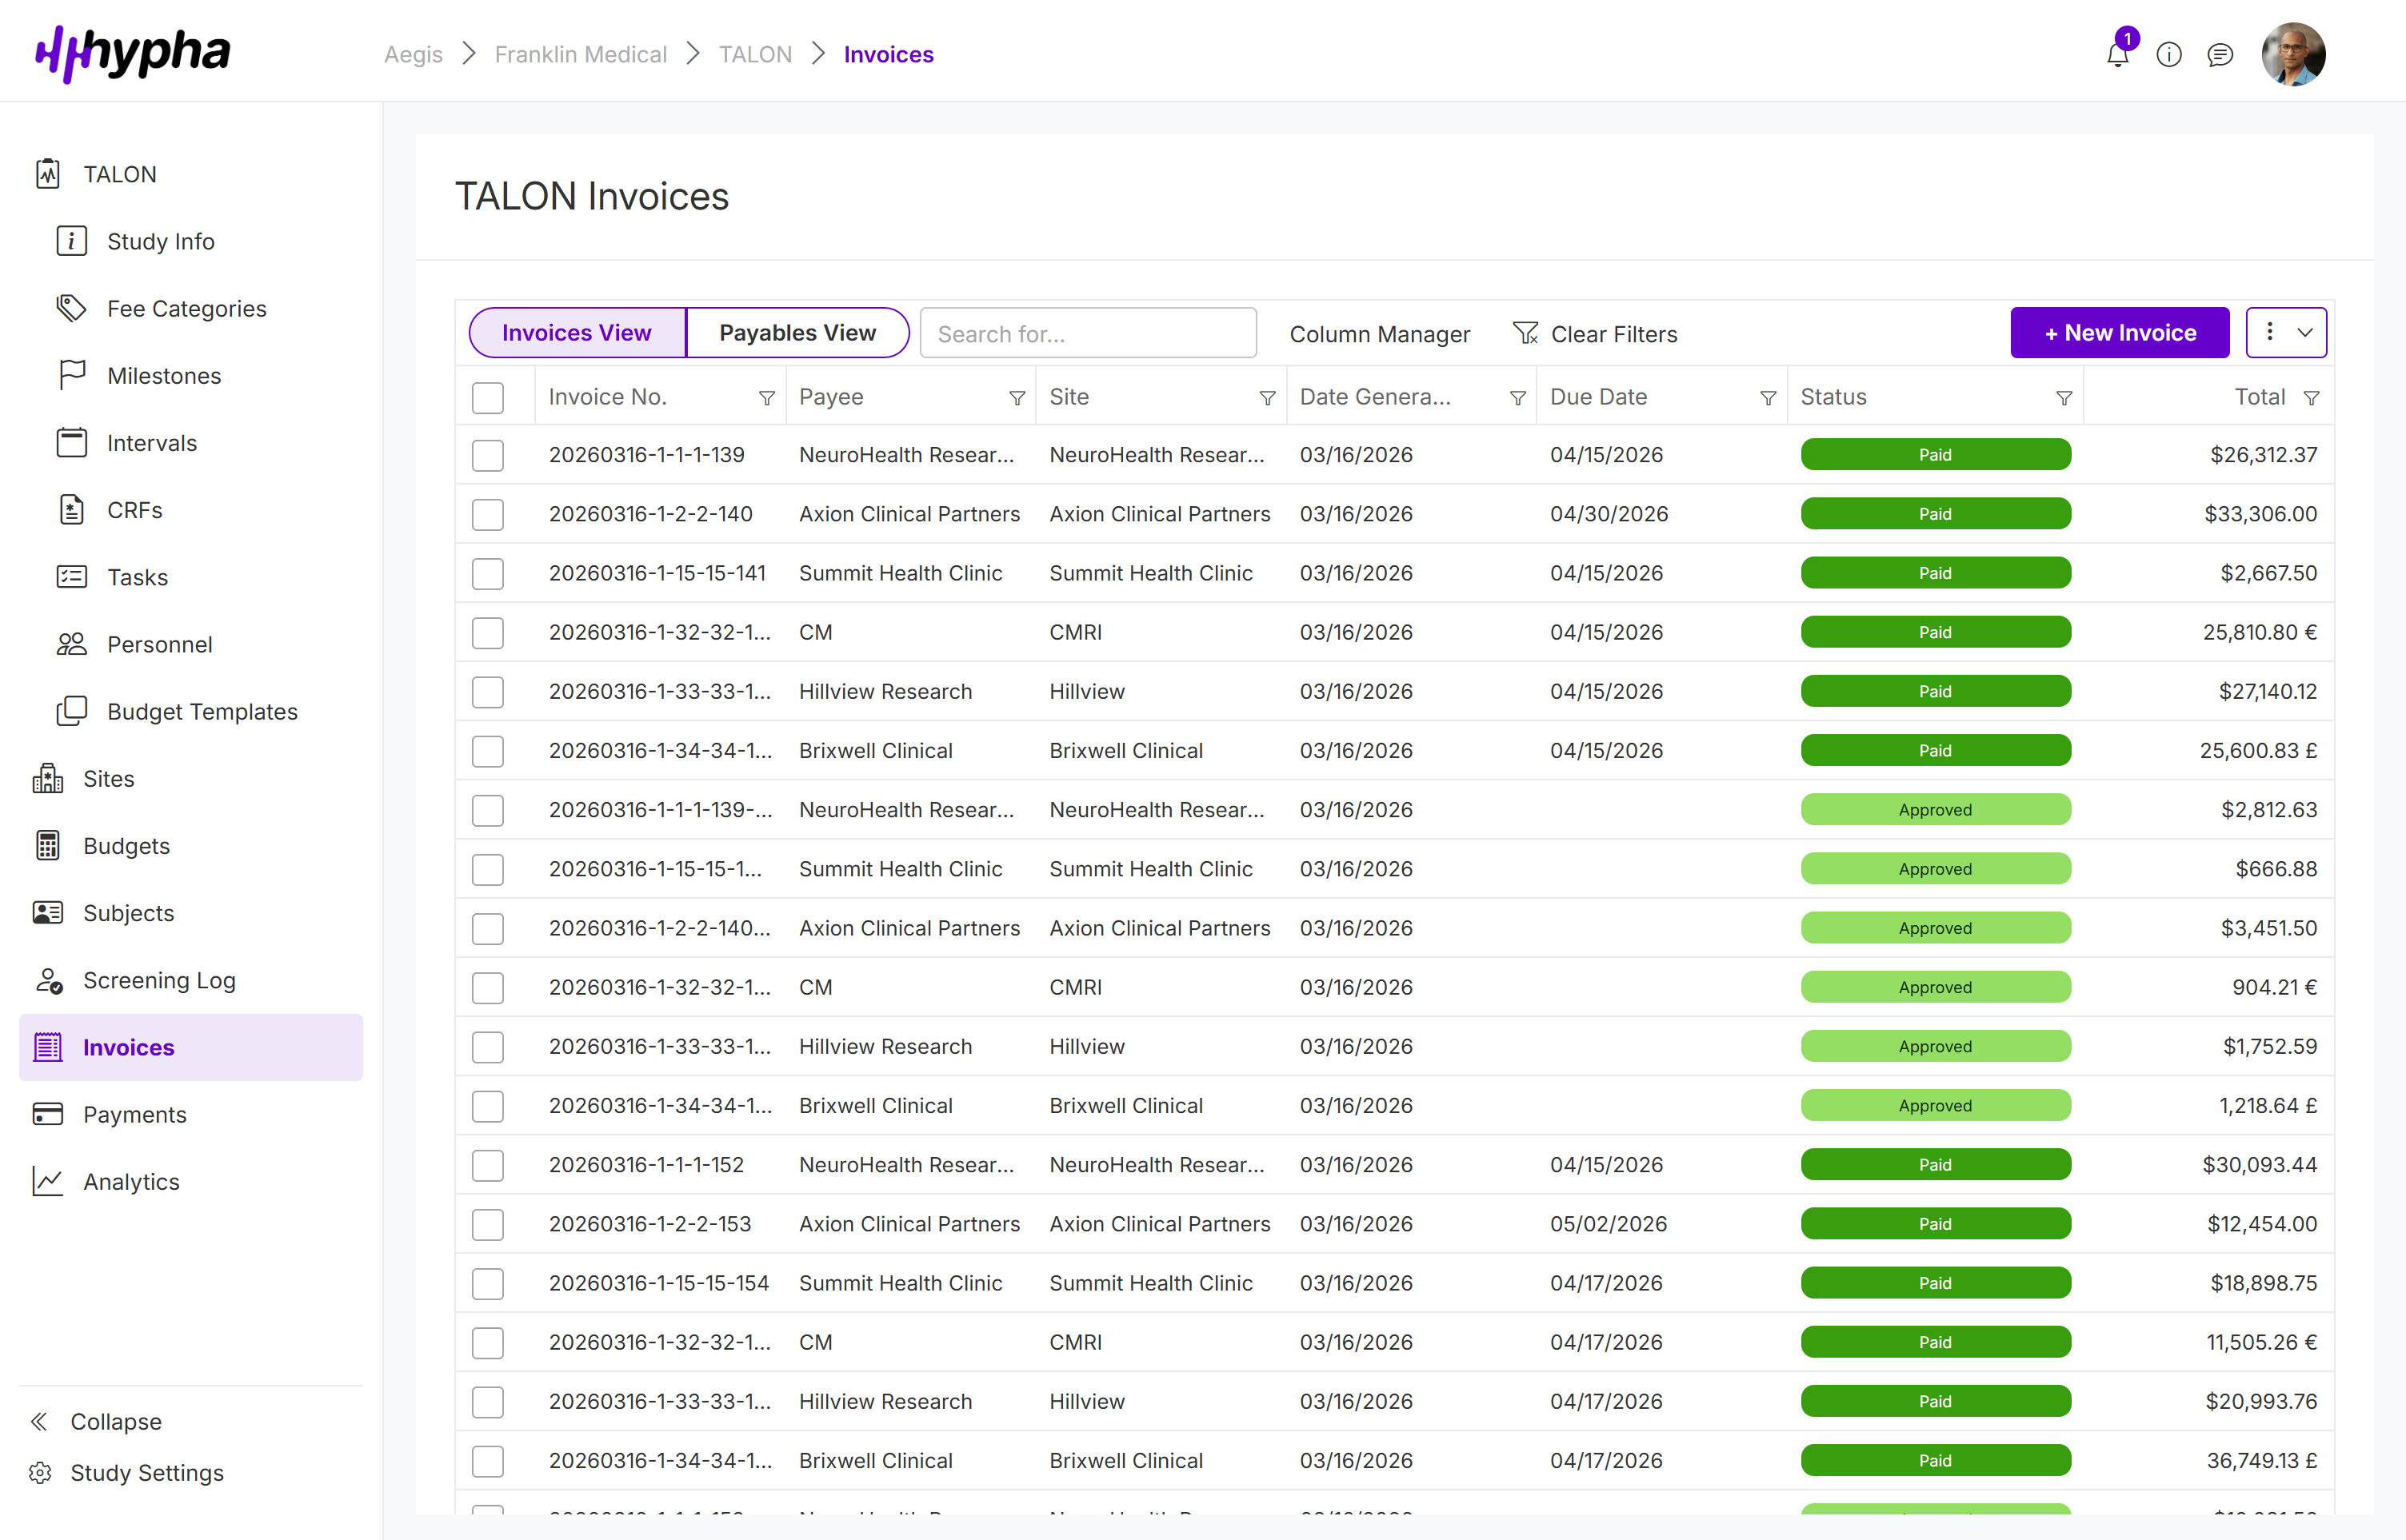Open the Status column filter icon
This screenshot has height=1540, width=2406.
click(2063, 397)
